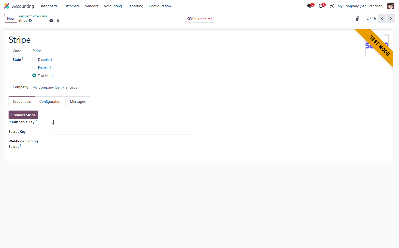Select the Test Mode radio button
Screen dimensions: 399x248
[34, 75]
